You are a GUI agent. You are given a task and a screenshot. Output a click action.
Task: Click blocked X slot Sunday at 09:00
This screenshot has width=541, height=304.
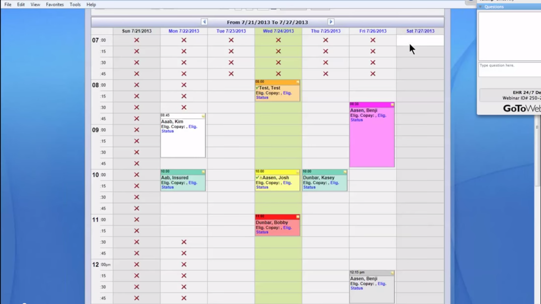(x=137, y=130)
